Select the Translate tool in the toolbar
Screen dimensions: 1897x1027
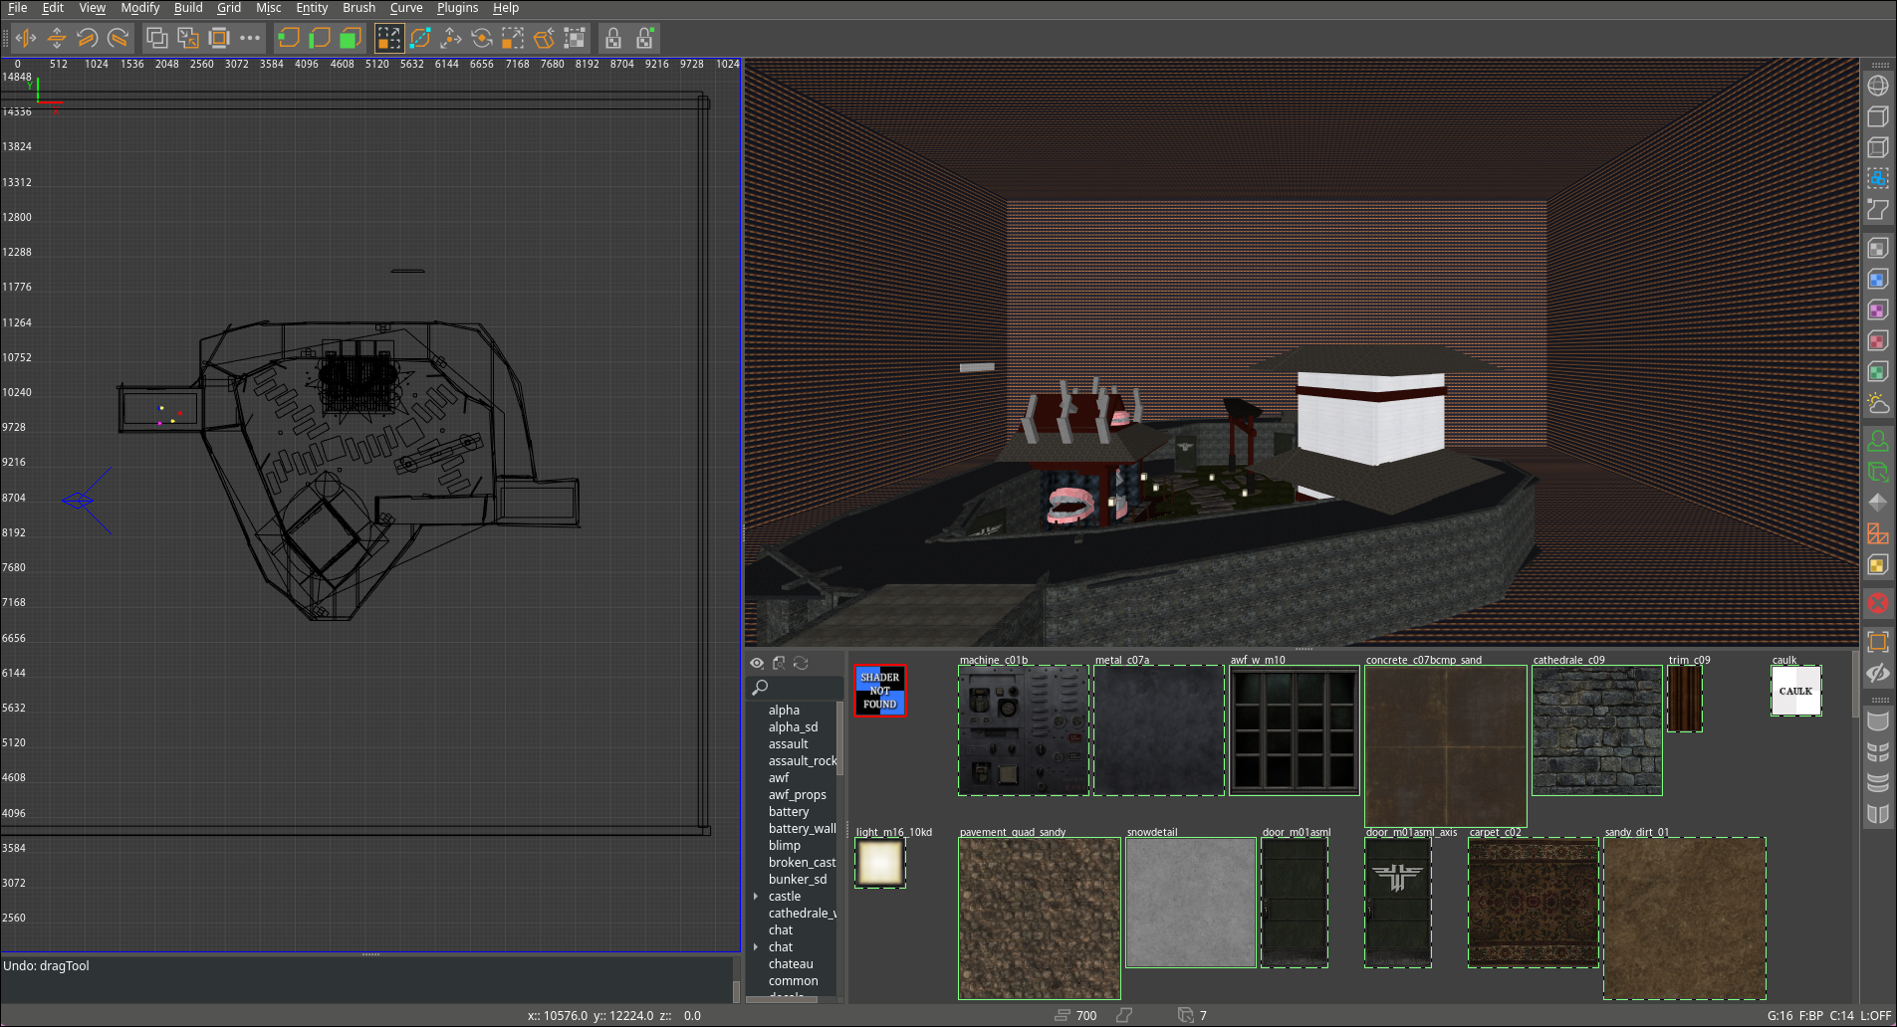coord(451,38)
